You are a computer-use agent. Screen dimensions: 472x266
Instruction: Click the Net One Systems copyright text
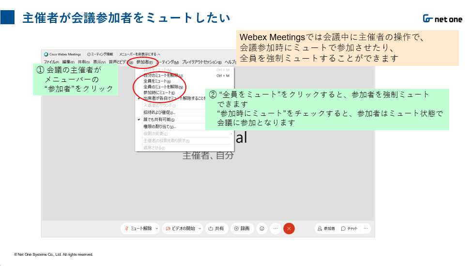pos(54,254)
